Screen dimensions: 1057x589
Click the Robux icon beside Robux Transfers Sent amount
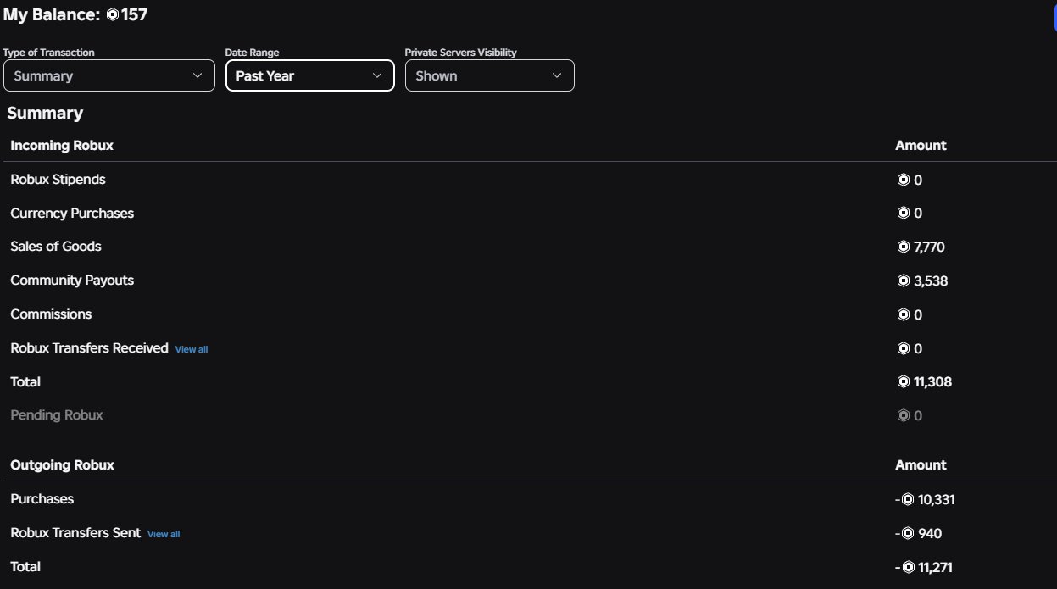point(908,534)
